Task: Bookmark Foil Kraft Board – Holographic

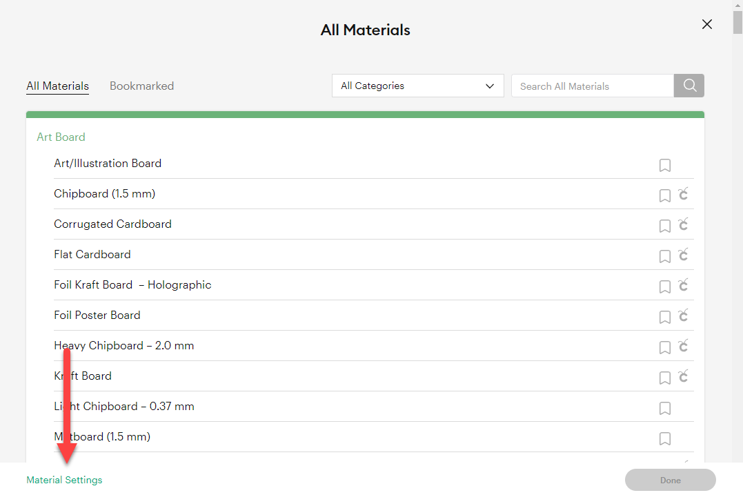Action: pyautogui.click(x=665, y=287)
